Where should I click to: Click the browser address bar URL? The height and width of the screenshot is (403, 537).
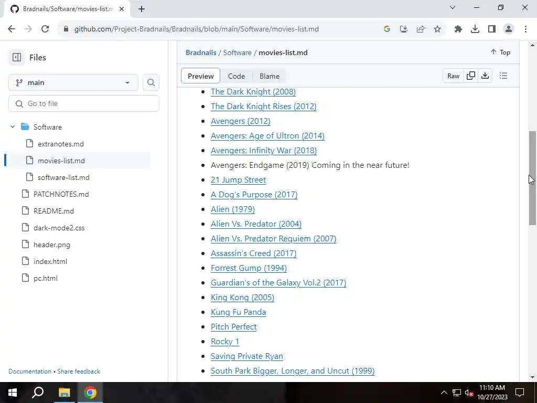pyautogui.click(x=197, y=29)
